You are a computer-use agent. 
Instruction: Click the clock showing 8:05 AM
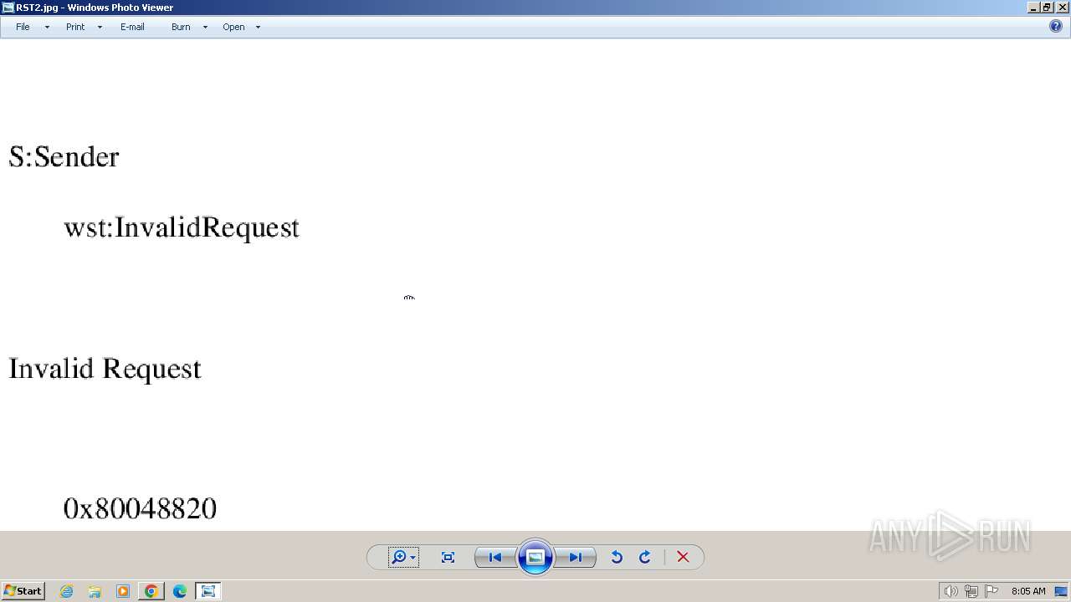click(1028, 591)
